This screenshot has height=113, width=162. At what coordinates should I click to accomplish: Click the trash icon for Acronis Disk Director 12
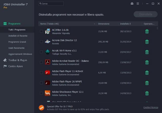tap(147, 42)
